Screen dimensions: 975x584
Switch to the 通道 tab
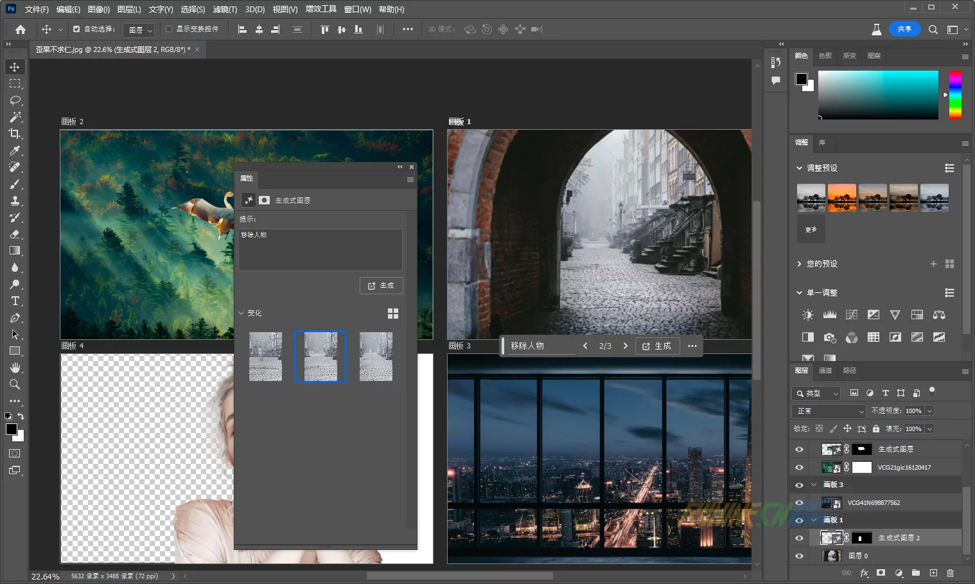pos(825,371)
